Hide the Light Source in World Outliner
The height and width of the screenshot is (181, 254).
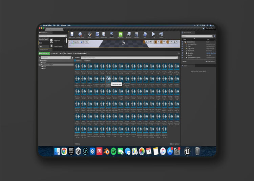183,48
